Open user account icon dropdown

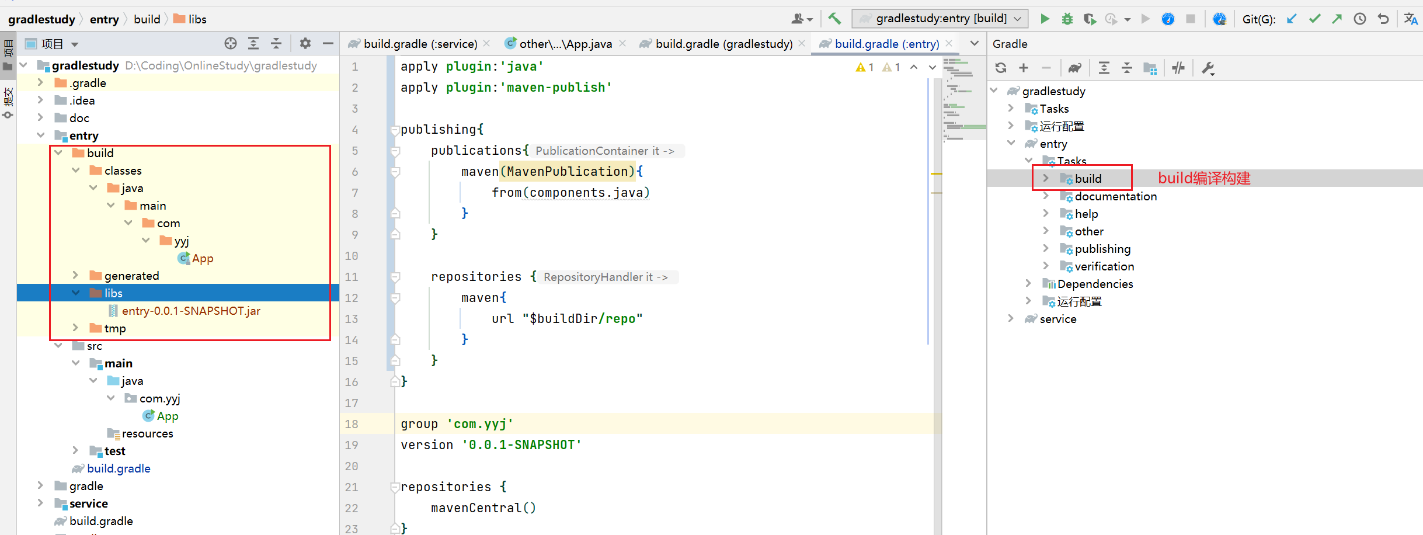coord(802,19)
